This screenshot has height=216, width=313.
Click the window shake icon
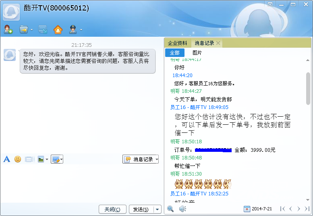click(x=29, y=159)
